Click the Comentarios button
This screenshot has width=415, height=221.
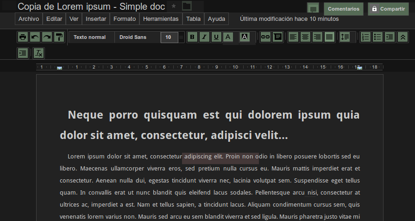tap(344, 9)
